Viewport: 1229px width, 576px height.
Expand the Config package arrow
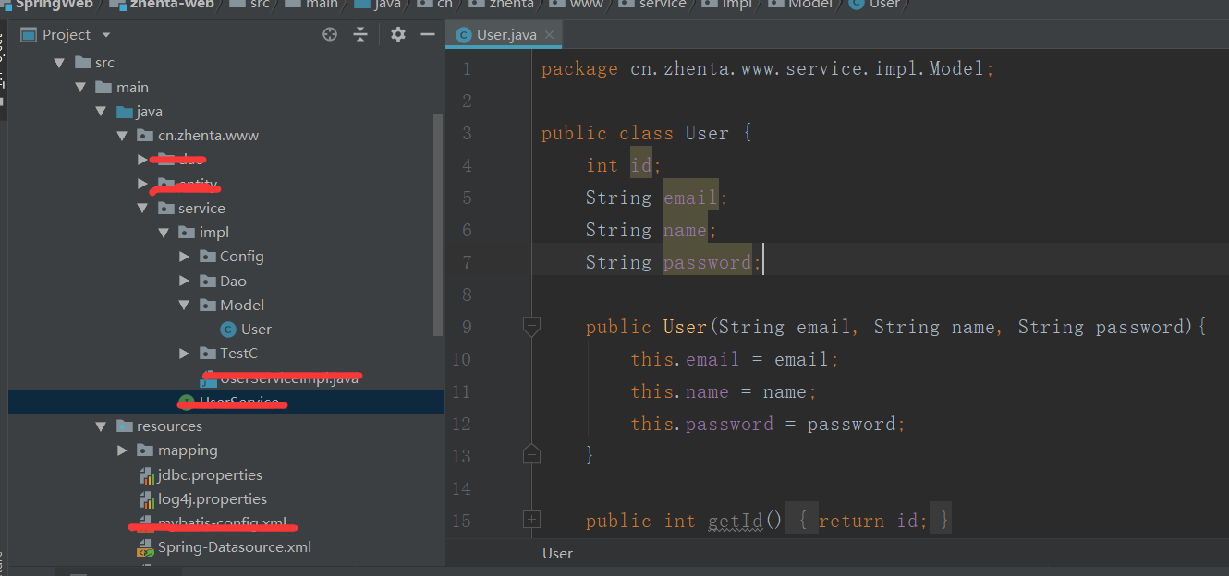click(184, 257)
